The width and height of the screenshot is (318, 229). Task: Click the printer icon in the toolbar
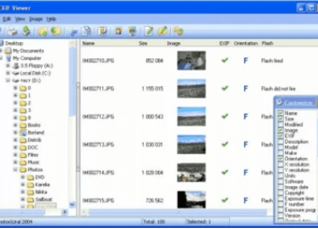click(12, 31)
